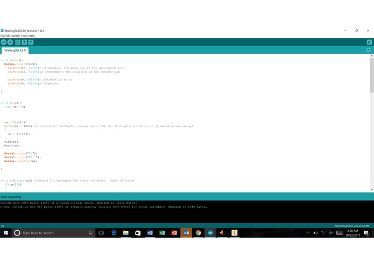This screenshot has width=374, height=265.
Task: Open the File menu
Action: pyautogui.click(x=3, y=36)
